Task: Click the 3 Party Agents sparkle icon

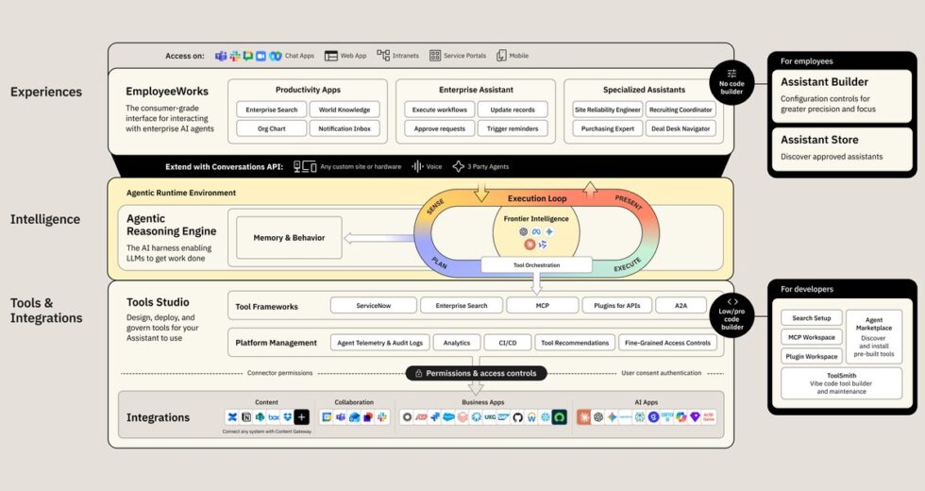Action: (x=459, y=166)
